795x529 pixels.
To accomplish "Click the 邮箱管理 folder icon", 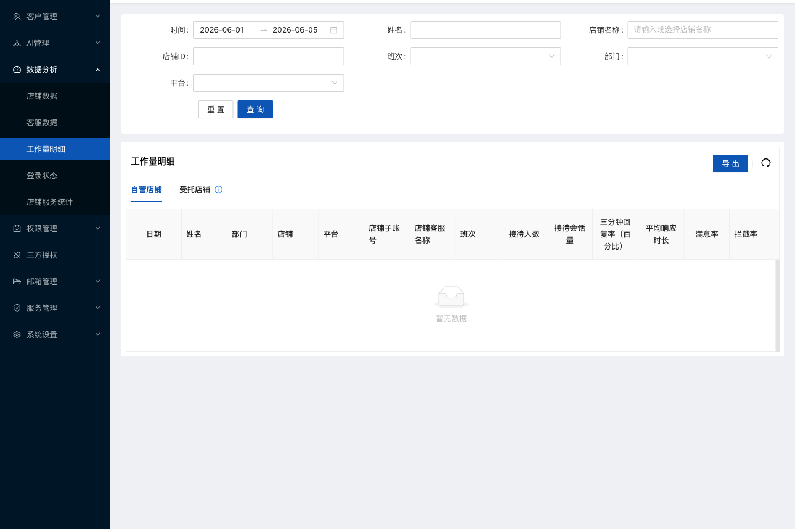I will tap(17, 282).
